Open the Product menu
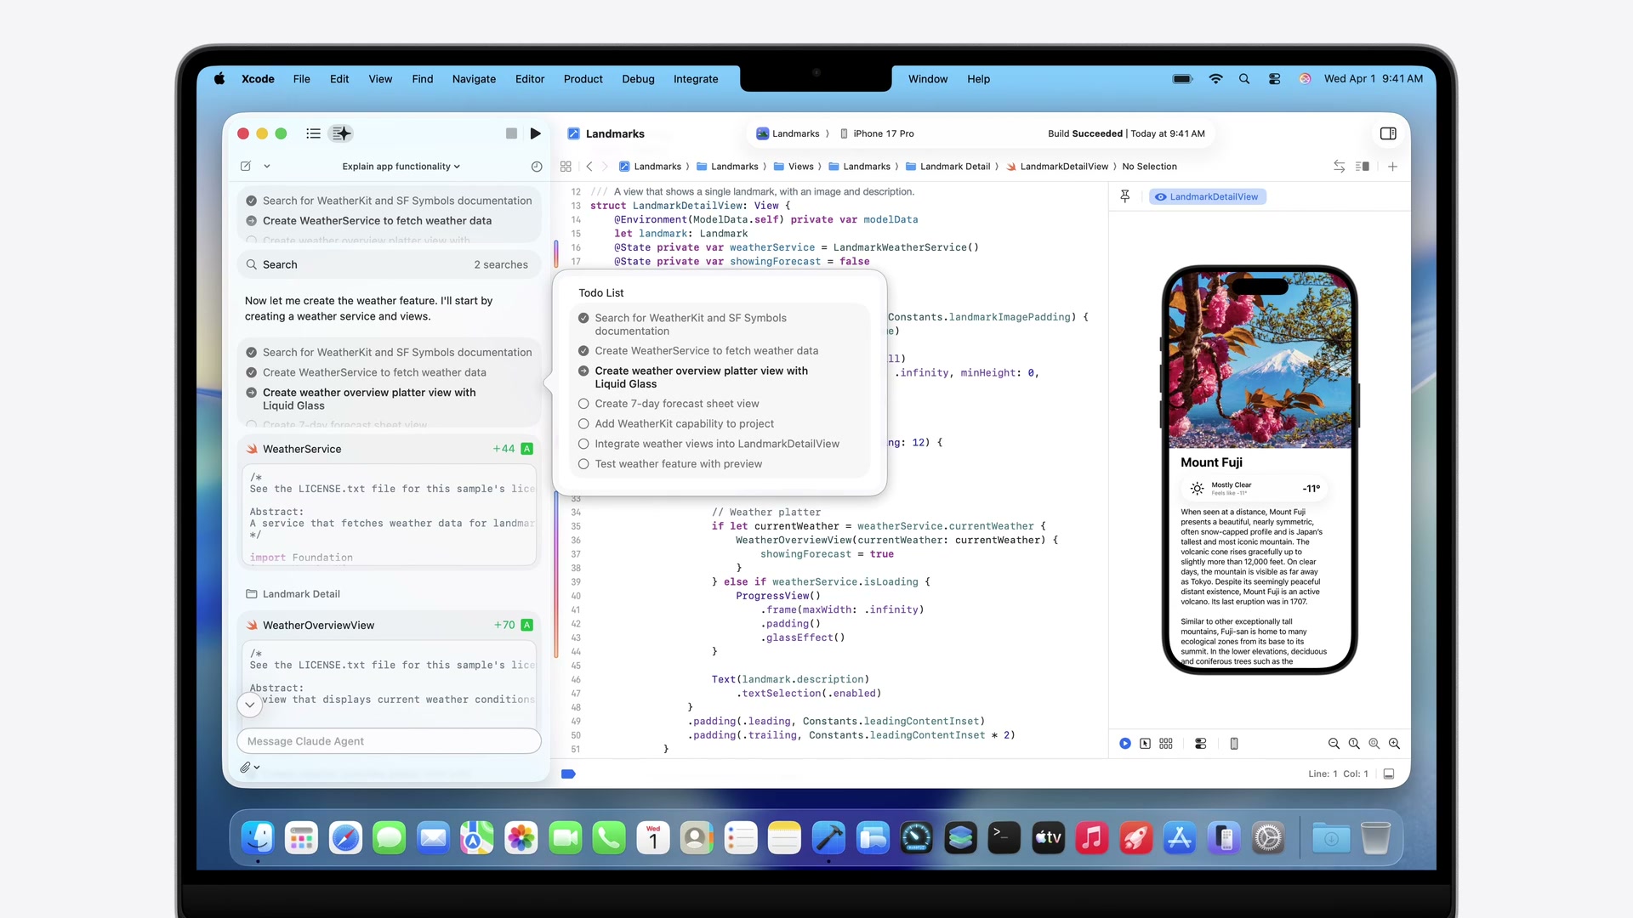 583,79
